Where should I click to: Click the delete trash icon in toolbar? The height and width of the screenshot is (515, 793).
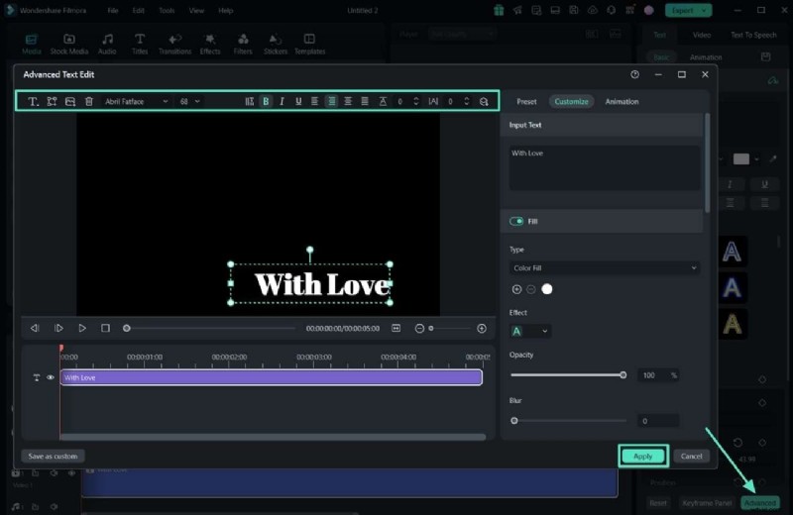(x=88, y=101)
